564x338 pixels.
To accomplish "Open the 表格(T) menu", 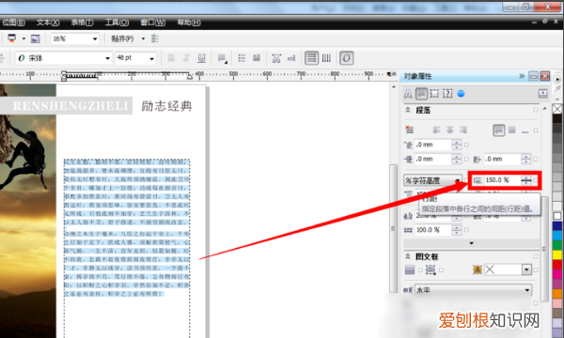I will click(82, 23).
